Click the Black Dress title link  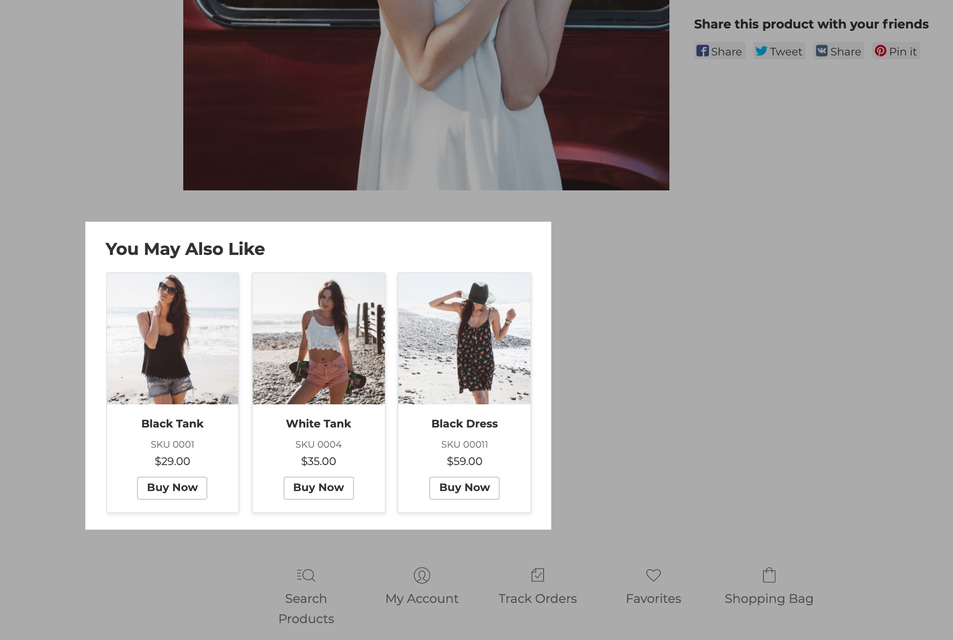[x=464, y=424]
